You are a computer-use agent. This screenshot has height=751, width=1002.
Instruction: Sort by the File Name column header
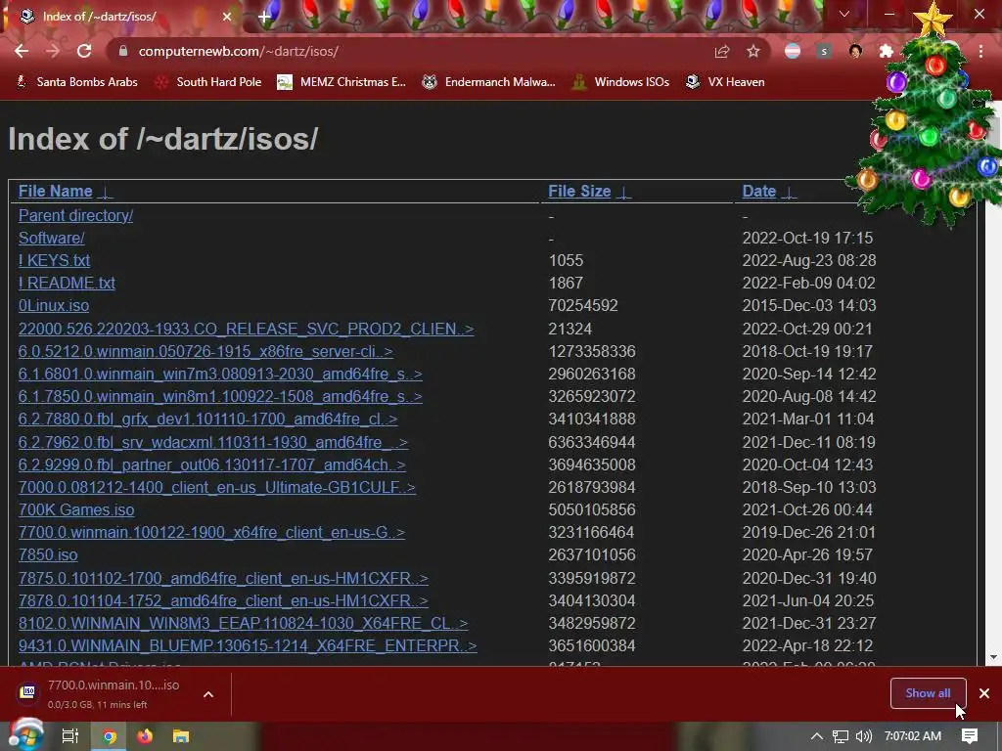click(55, 191)
